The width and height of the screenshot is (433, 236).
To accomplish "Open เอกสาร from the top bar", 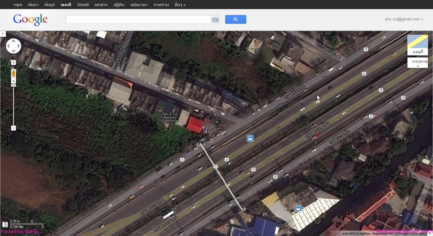I will click(101, 4).
